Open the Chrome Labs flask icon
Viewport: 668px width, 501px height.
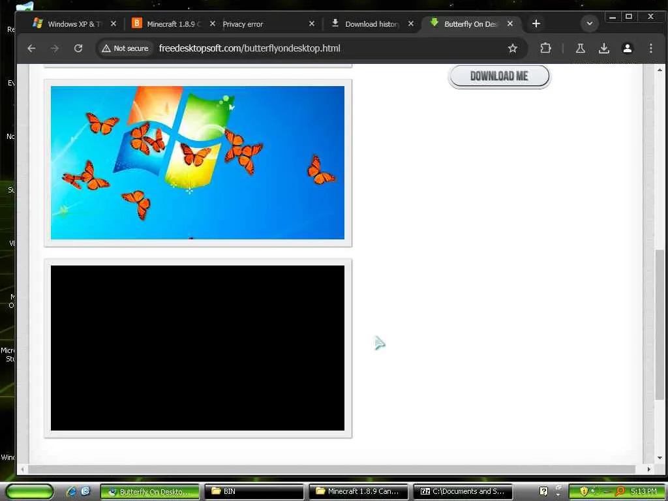pos(580,48)
